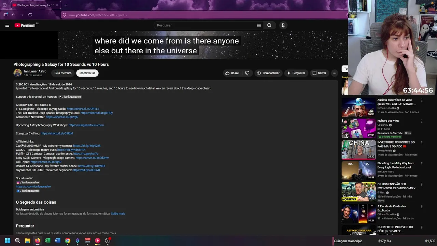
Task: Open options for 'Iceberg dos vírus' video
Action: [x=422, y=121]
